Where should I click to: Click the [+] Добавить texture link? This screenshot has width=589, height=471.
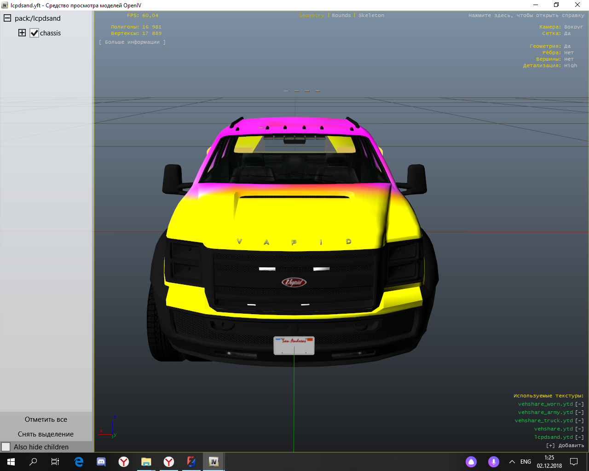point(565,446)
